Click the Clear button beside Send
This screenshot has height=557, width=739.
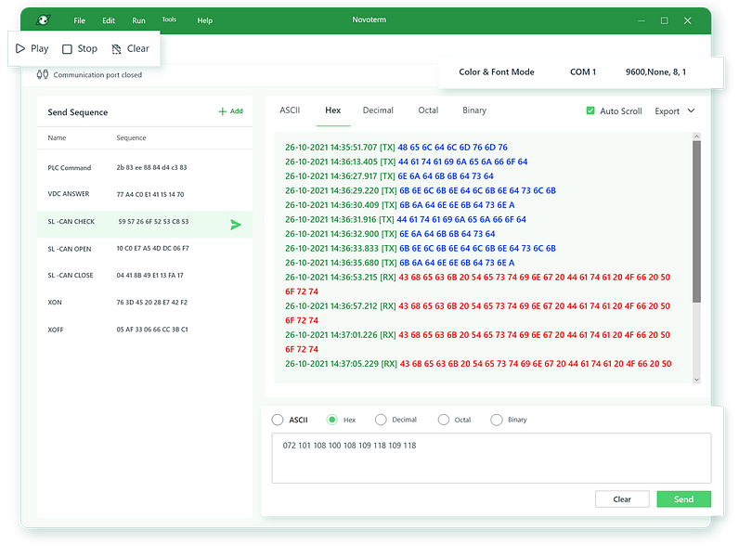click(x=622, y=499)
